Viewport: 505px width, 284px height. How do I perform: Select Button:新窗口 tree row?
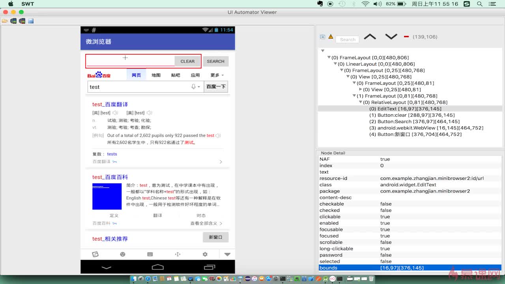click(415, 134)
